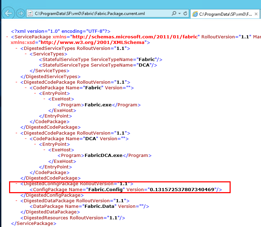
Task: Click the Fabric.Data package name value
Action: pos(99,206)
